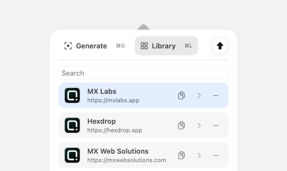
Task: Expand Hexdrop details chevron
Action: pos(199,125)
